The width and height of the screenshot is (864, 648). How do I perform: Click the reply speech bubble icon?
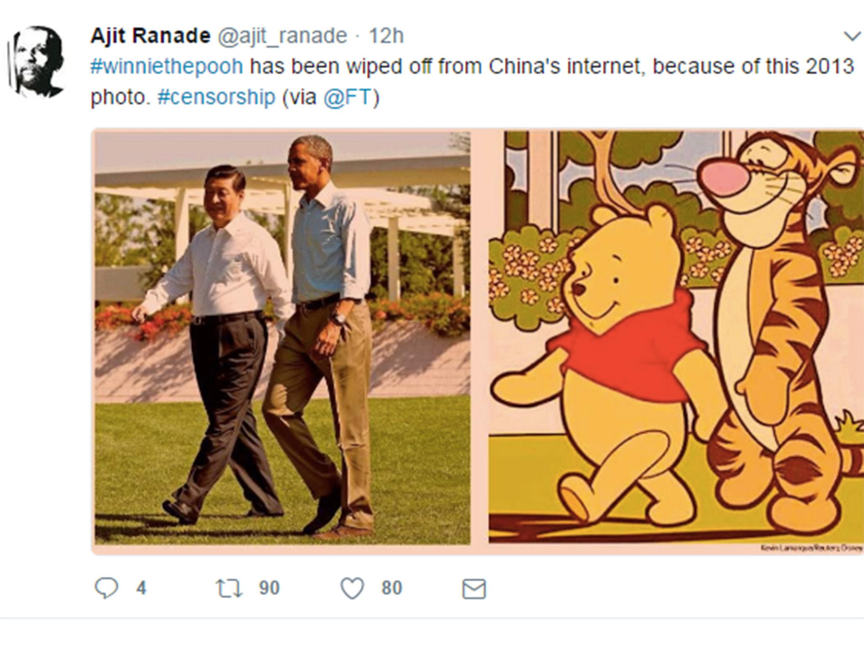(x=105, y=588)
